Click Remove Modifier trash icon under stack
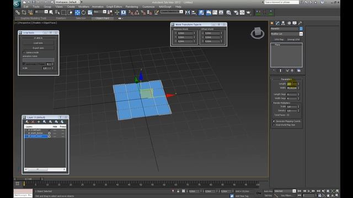The height and width of the screenshot is (198, 353). (x=292, y=70)
